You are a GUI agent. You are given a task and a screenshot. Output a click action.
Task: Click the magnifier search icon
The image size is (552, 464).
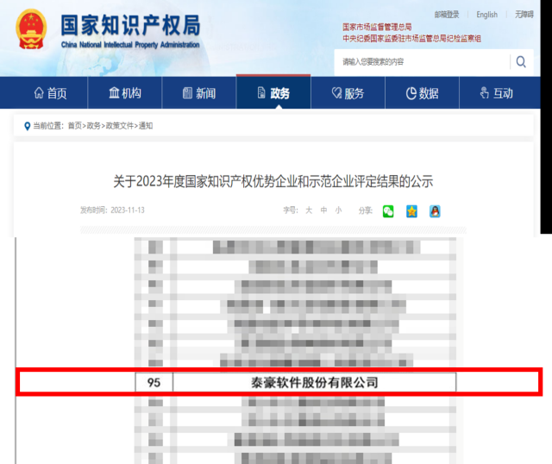(x=521, y=62)
